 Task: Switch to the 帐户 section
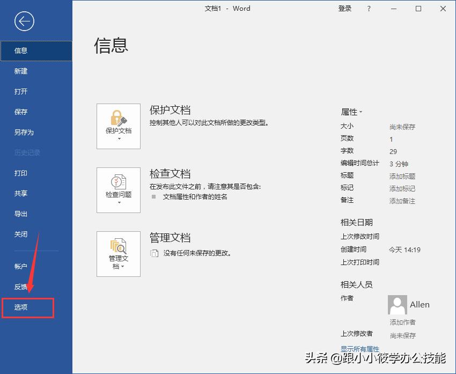20,266
